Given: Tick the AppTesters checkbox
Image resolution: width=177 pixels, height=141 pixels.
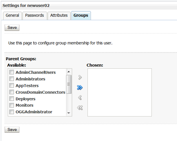Looking at the screenshot, I should click(12, 86).
